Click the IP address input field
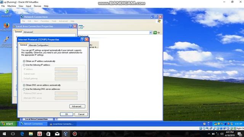The height and width of the screenshot is (137, 244). coord(66,69)
